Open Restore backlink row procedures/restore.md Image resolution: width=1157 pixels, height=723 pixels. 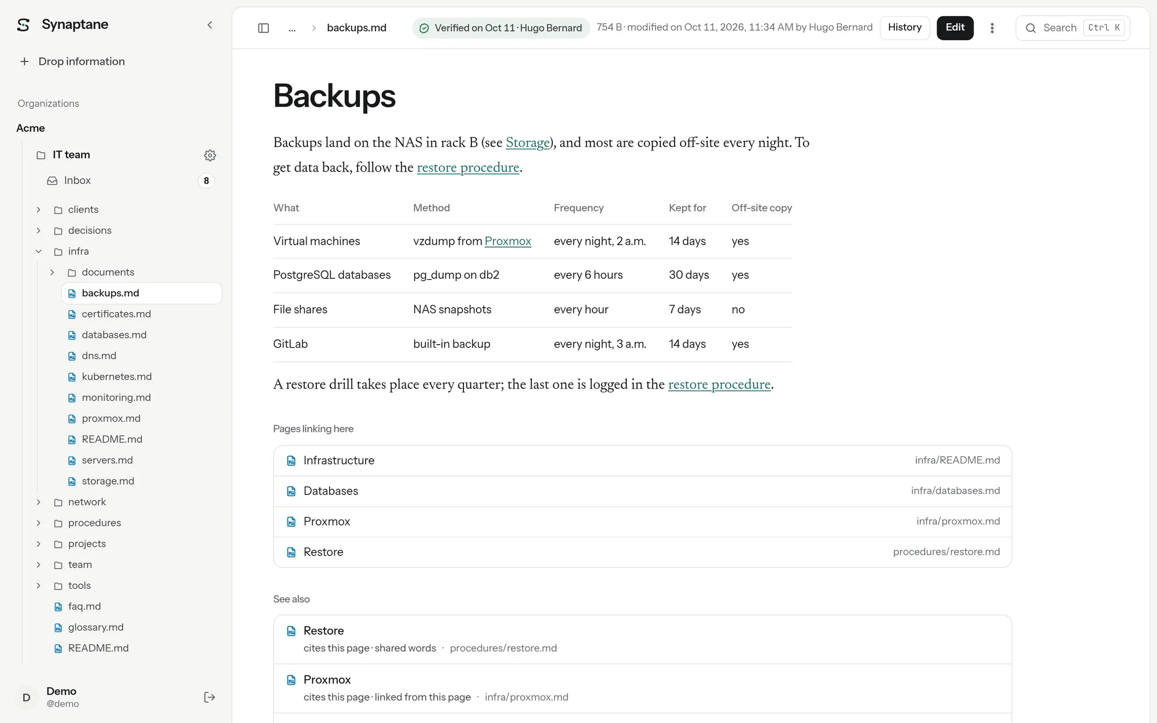tap(642, 552)
